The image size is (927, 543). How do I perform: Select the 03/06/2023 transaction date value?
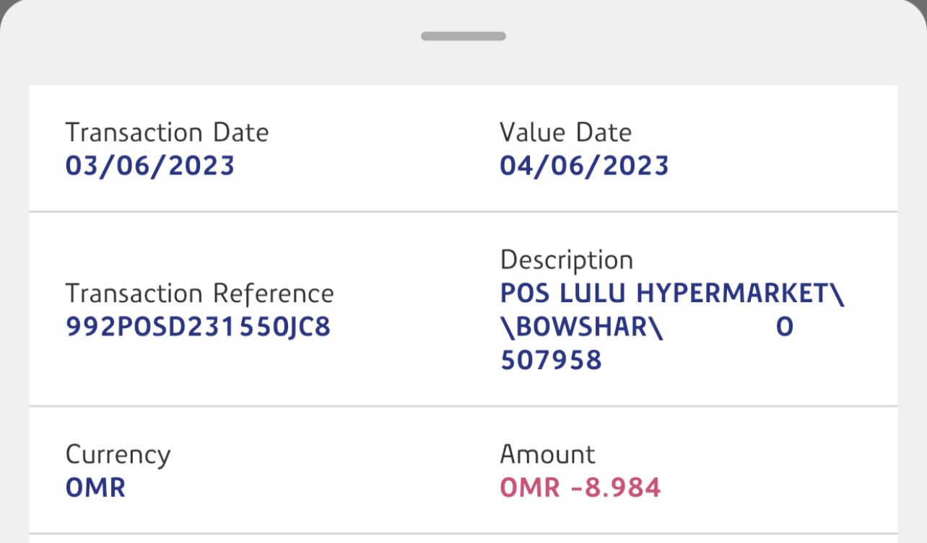150,166
